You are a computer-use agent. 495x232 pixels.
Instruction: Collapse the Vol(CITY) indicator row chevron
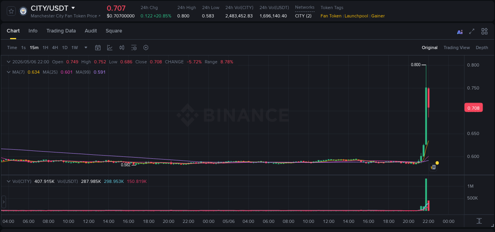click(9, 181)
